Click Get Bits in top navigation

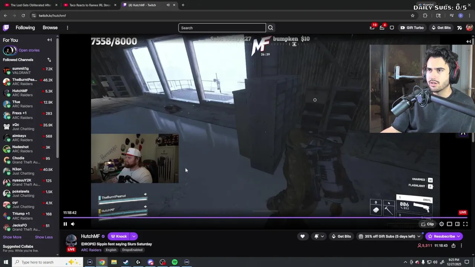[x=441, y=28]
